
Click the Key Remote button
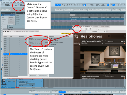[107, 92]
